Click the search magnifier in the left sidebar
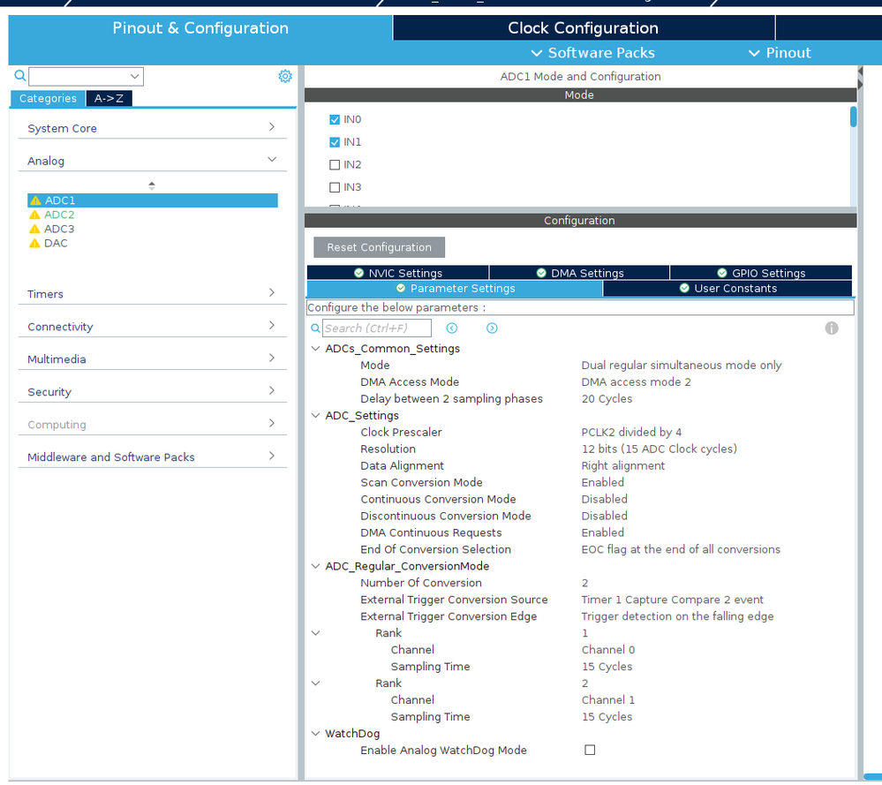 19,76
